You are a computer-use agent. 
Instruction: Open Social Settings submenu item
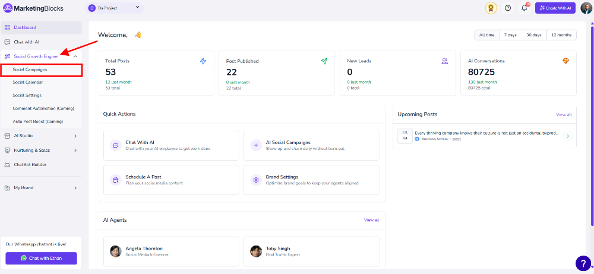click(27, 95)
